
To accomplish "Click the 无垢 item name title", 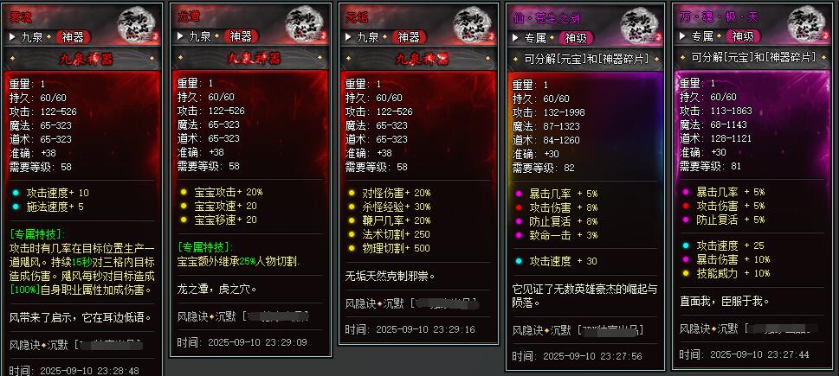I will 357,17.
